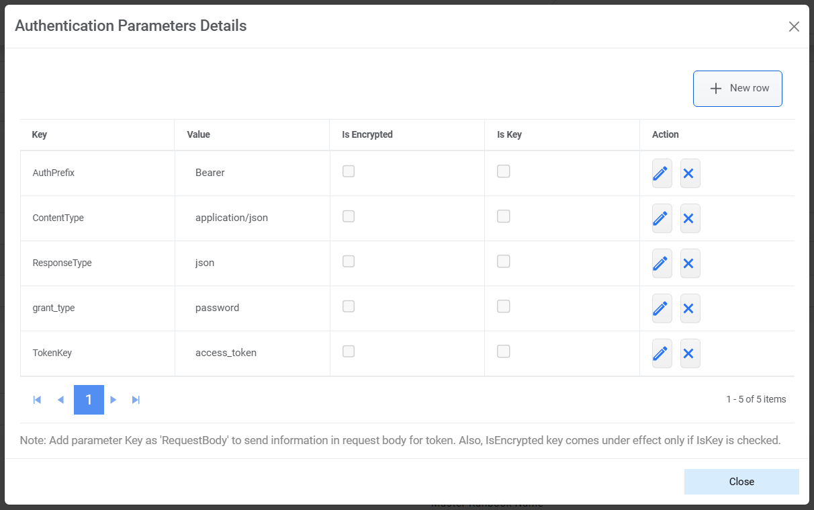This screenshot has height=510, width=814.
Task: Select page 1 in the pagination bar
Action: 89,399
